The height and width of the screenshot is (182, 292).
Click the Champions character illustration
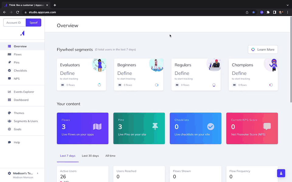[271, 65]
